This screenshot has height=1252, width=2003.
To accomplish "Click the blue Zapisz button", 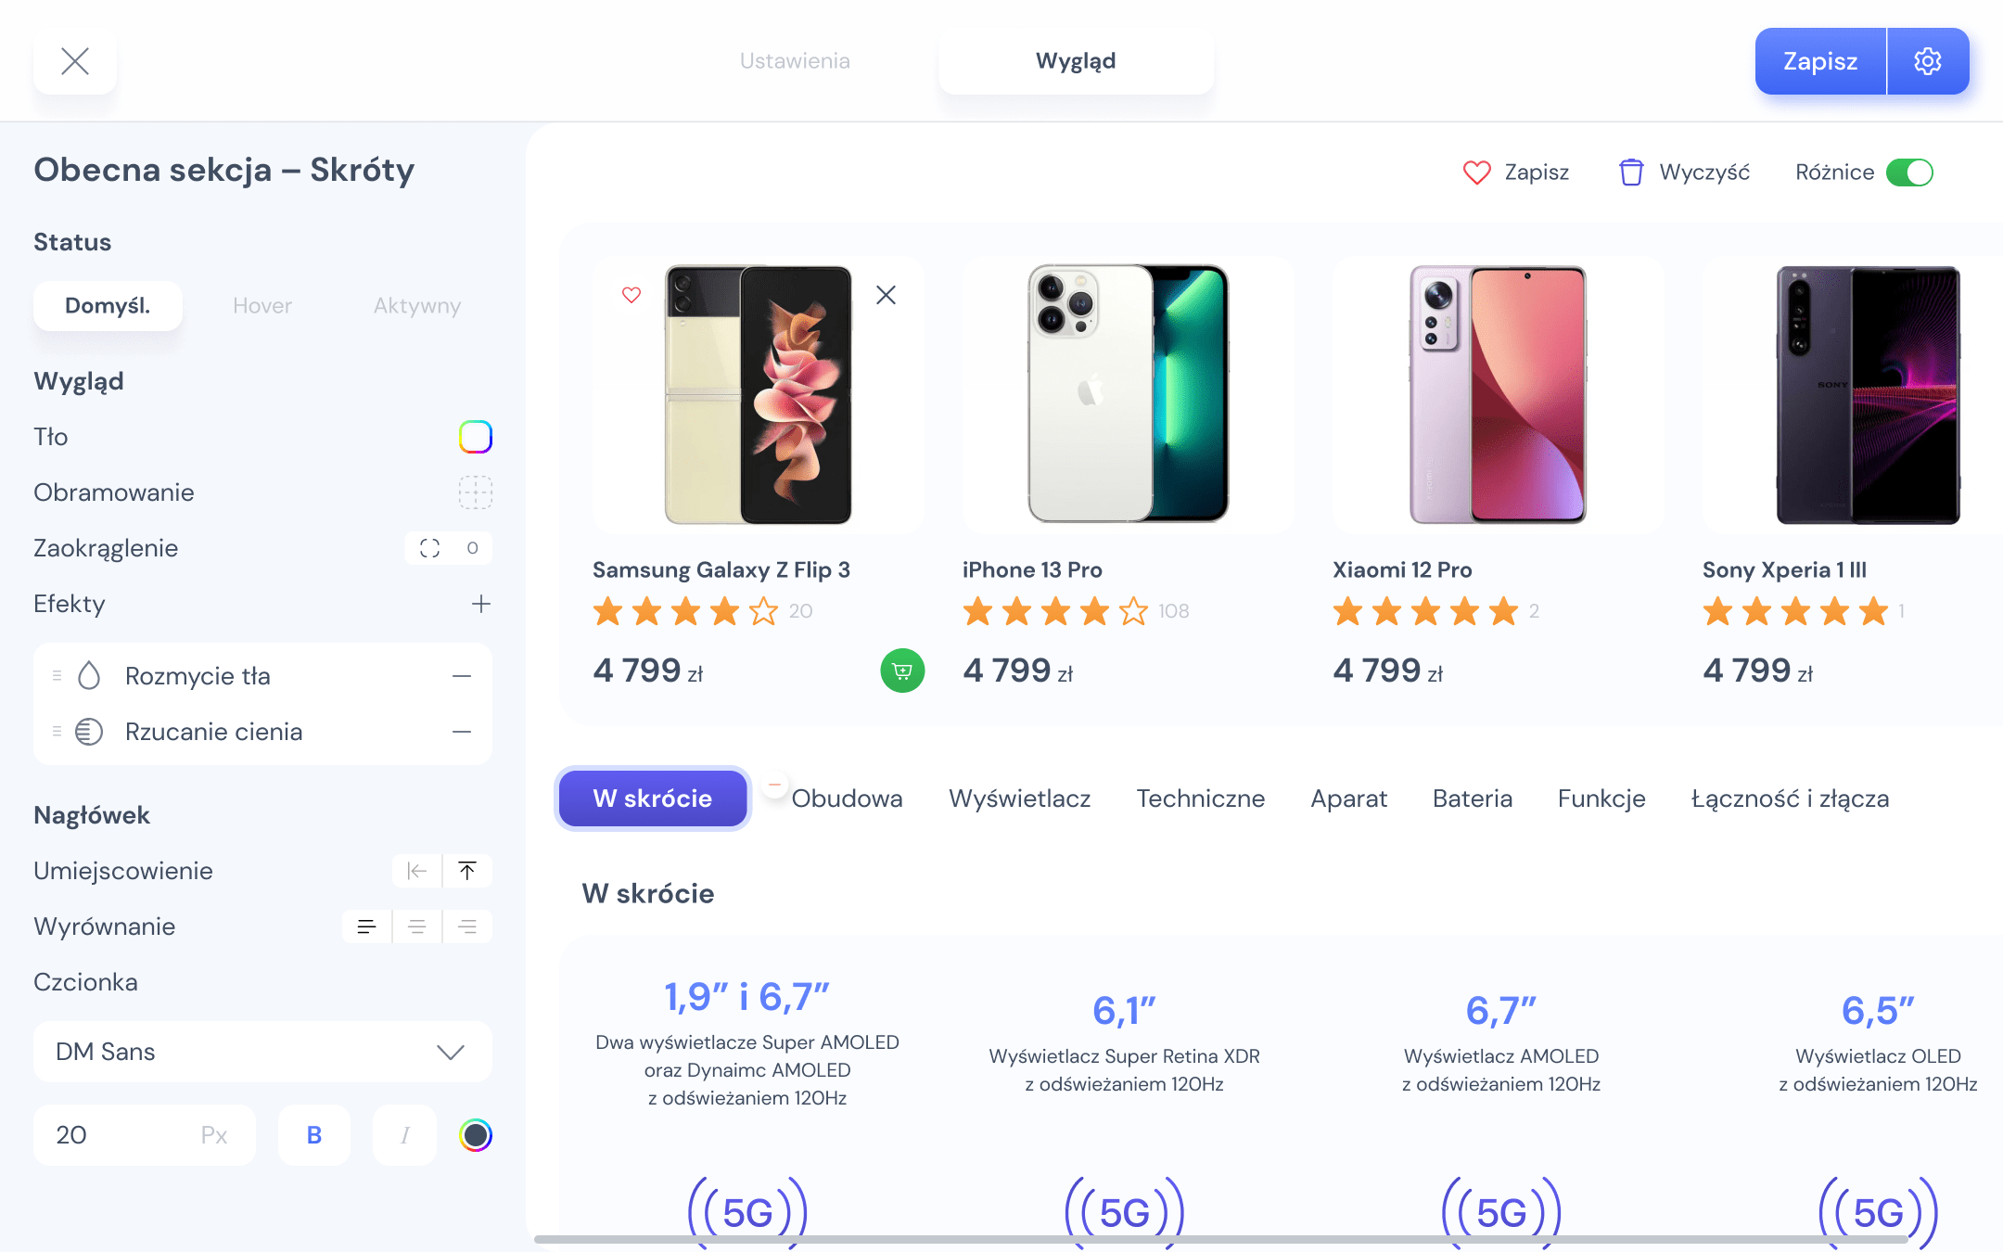I will (x=1820, y=61).
